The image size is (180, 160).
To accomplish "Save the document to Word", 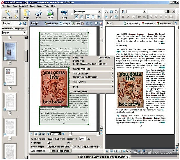I will pyautogui.click(x=65, y=14).
